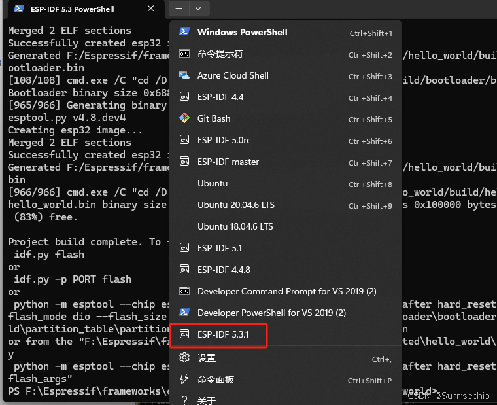
Task: Click the 命令提示符 cmd icon
Action: tap(184, 54)
